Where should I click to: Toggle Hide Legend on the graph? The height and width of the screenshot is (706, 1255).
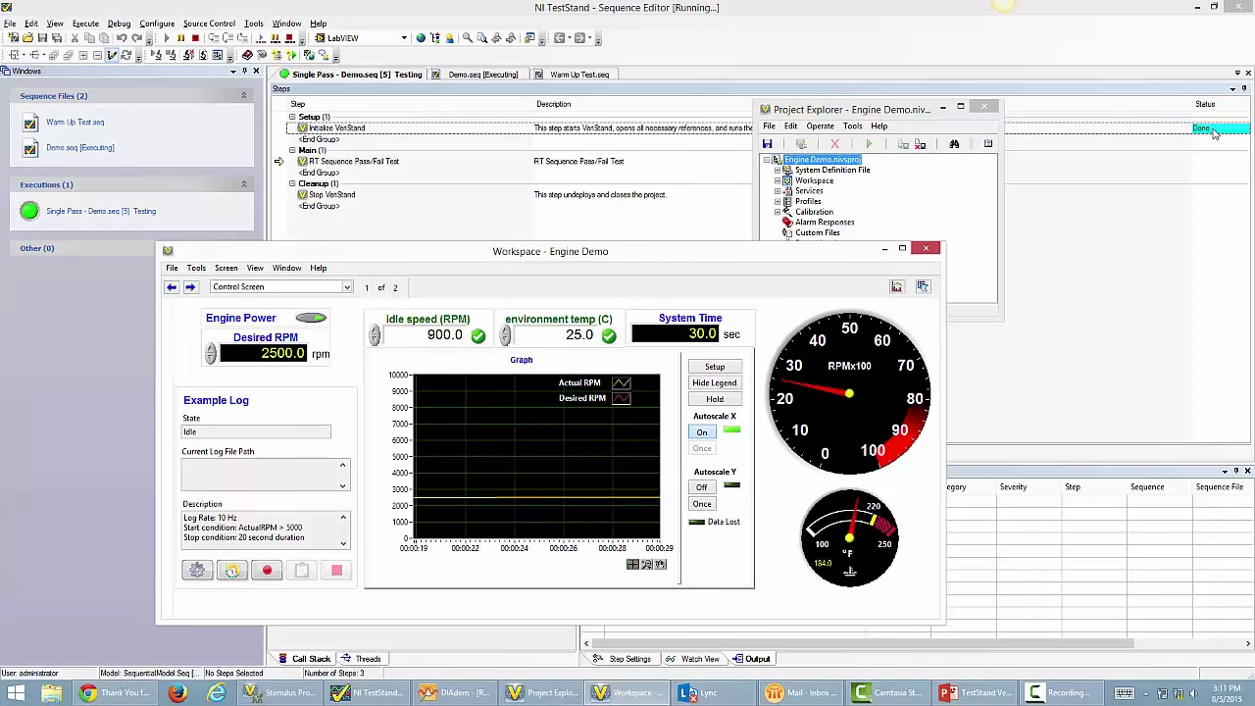[715, 382]
